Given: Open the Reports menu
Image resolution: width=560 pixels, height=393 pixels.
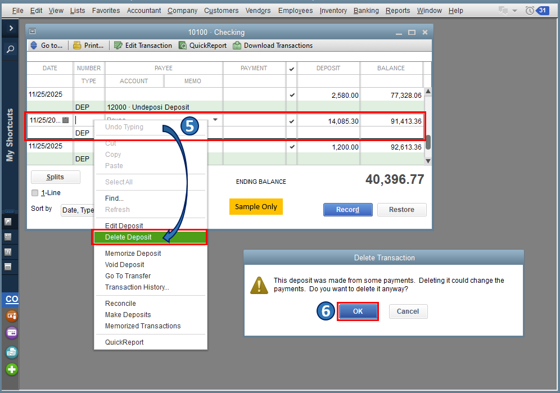Looking at the screenshot, I should click(x=398, y=11).
